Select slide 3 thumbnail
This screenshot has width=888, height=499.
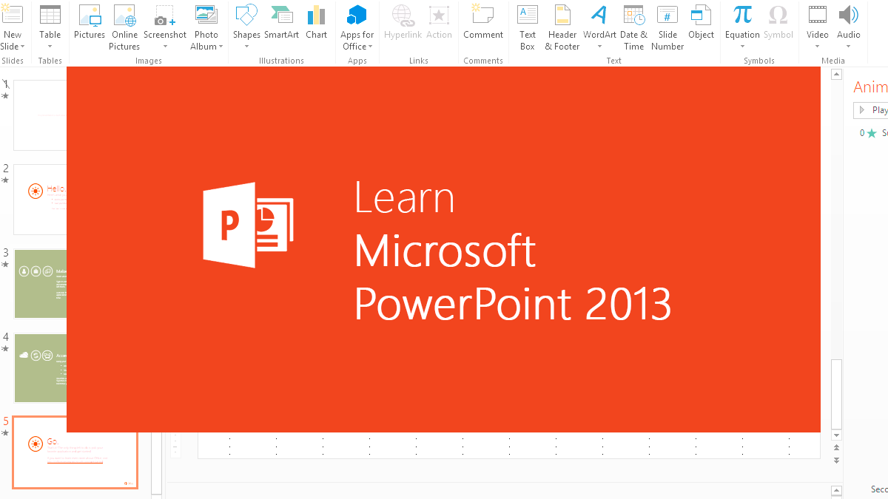(40, 284)
